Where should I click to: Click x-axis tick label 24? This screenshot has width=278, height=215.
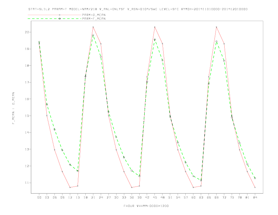(x=101, y=197)
